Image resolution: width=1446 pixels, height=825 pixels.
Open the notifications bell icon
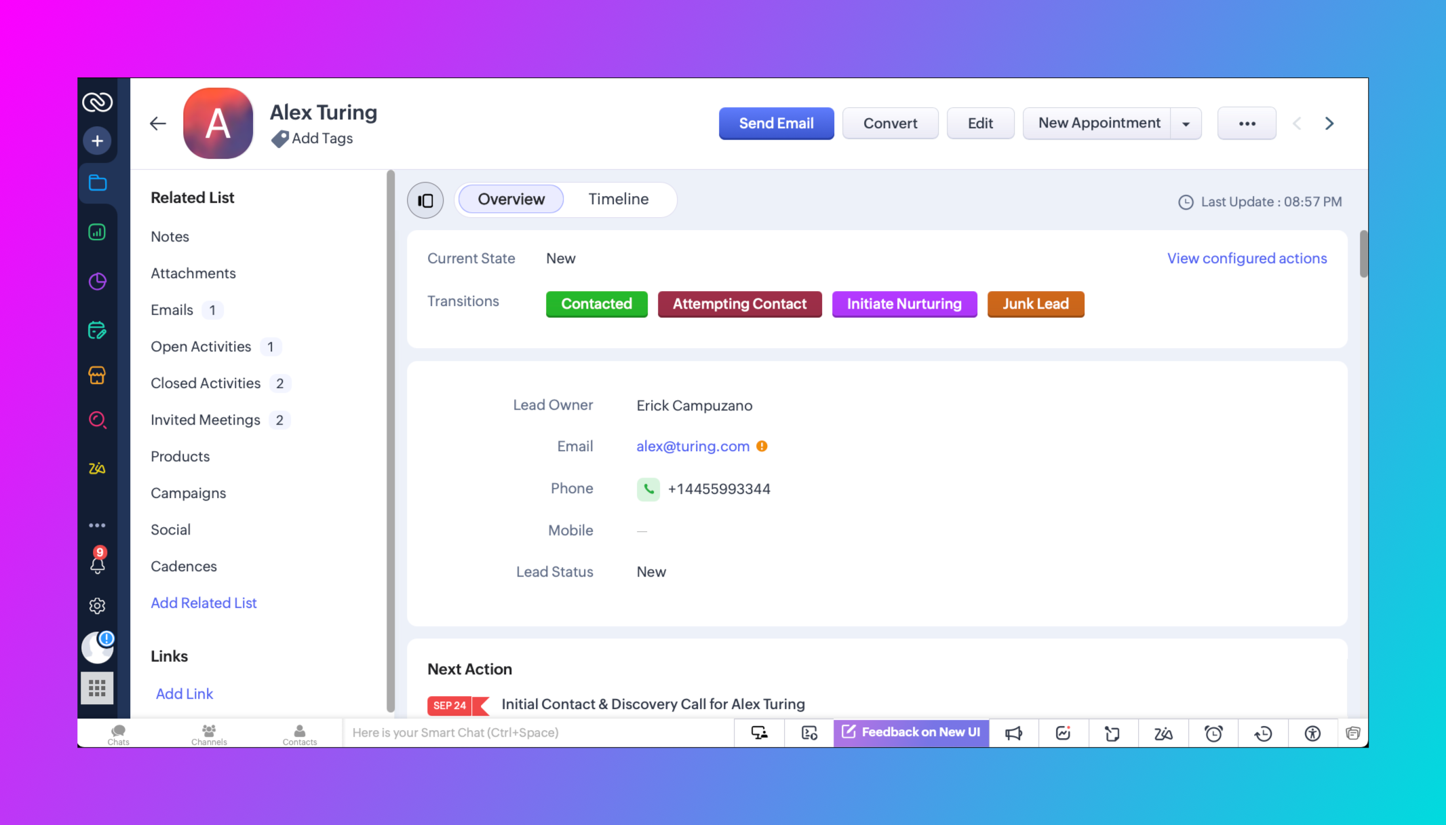[x=98, y=563]
